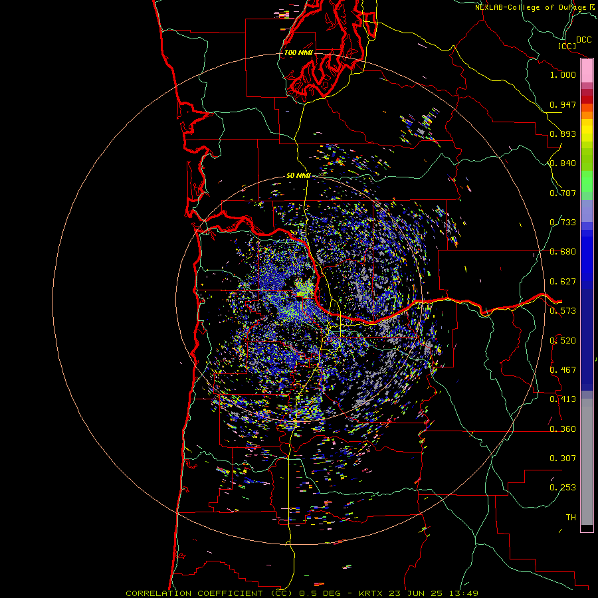The image size is (598, 598).
Task: Click the 13:49 timestamp in the caption
Action: (x=463, y=593)
